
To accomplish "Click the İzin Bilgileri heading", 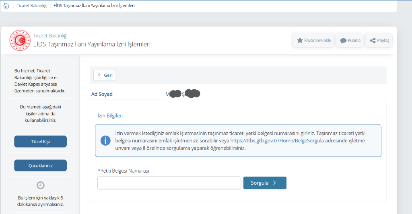I will click(x=110, y=116).
